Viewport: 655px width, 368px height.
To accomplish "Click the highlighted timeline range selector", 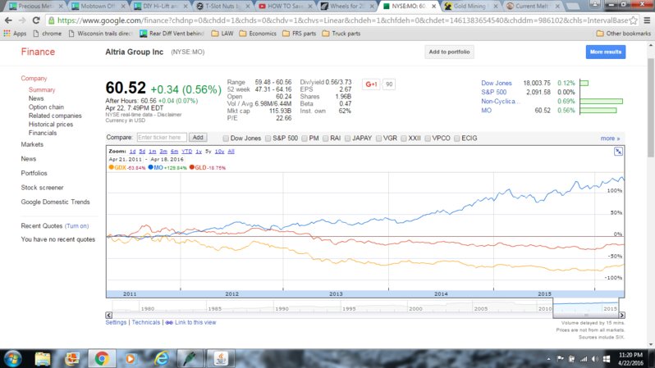I will [585, 308].
